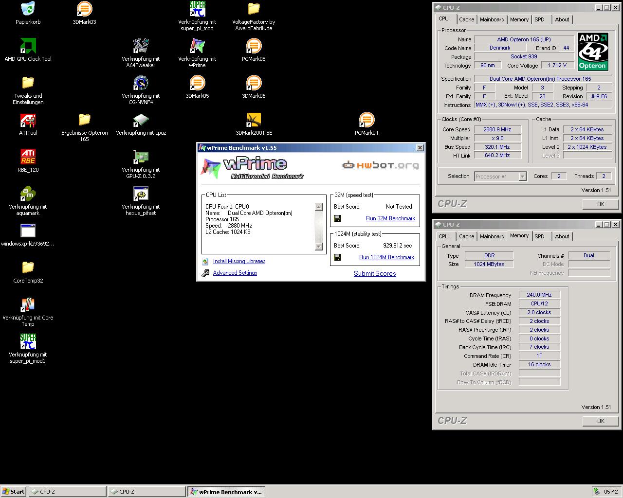Click OK in the bottom CPU-Z window
Screen dimensions: 623x498
(x=601, y=421)
